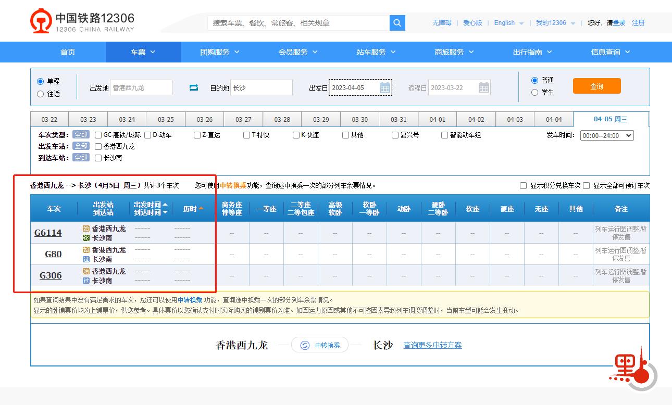Open the 出发日 calendar icon
This screenshot has height=405, width=672.
[384, 87]
